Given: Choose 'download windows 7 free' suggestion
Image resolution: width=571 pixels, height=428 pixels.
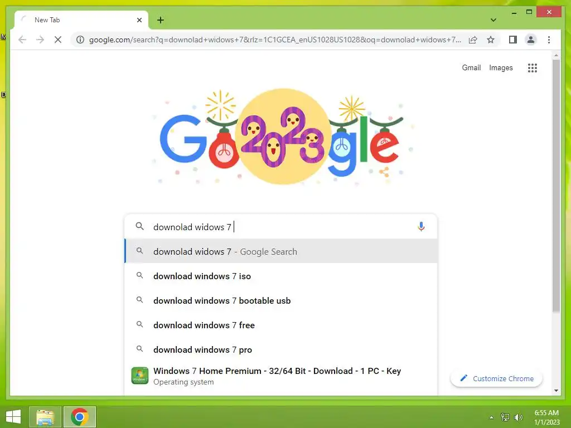Looking at the screenshot, I should (281, 325).
